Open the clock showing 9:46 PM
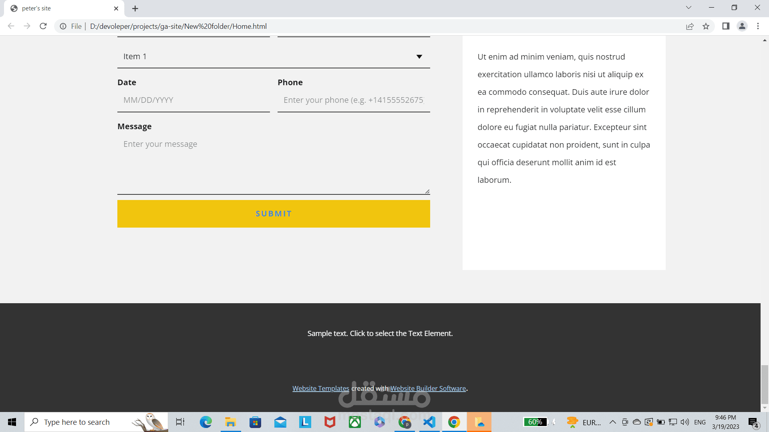The width and height of the screenshot is (769, 432). pos(725,422)
